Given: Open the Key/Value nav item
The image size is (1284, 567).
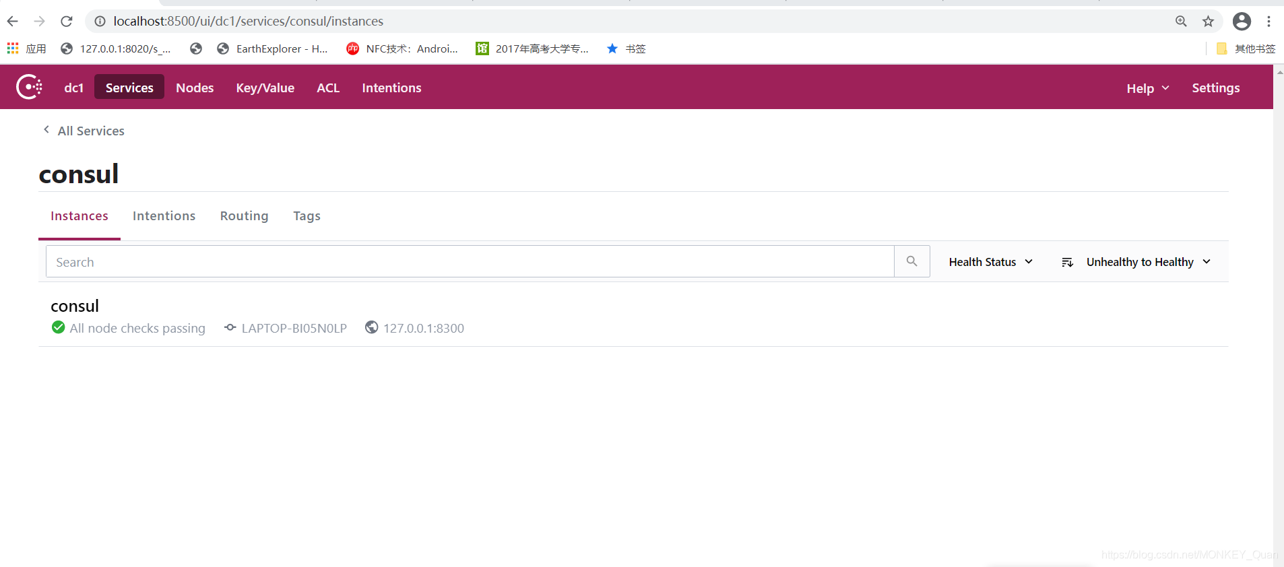Looking at the screenshot, I should point(265,88).
